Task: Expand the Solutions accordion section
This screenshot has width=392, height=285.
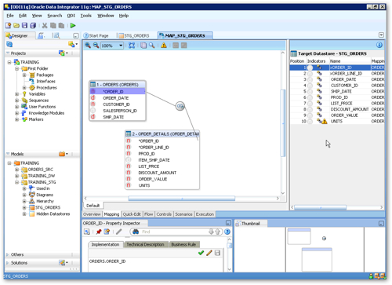Action: click(7, 262)
